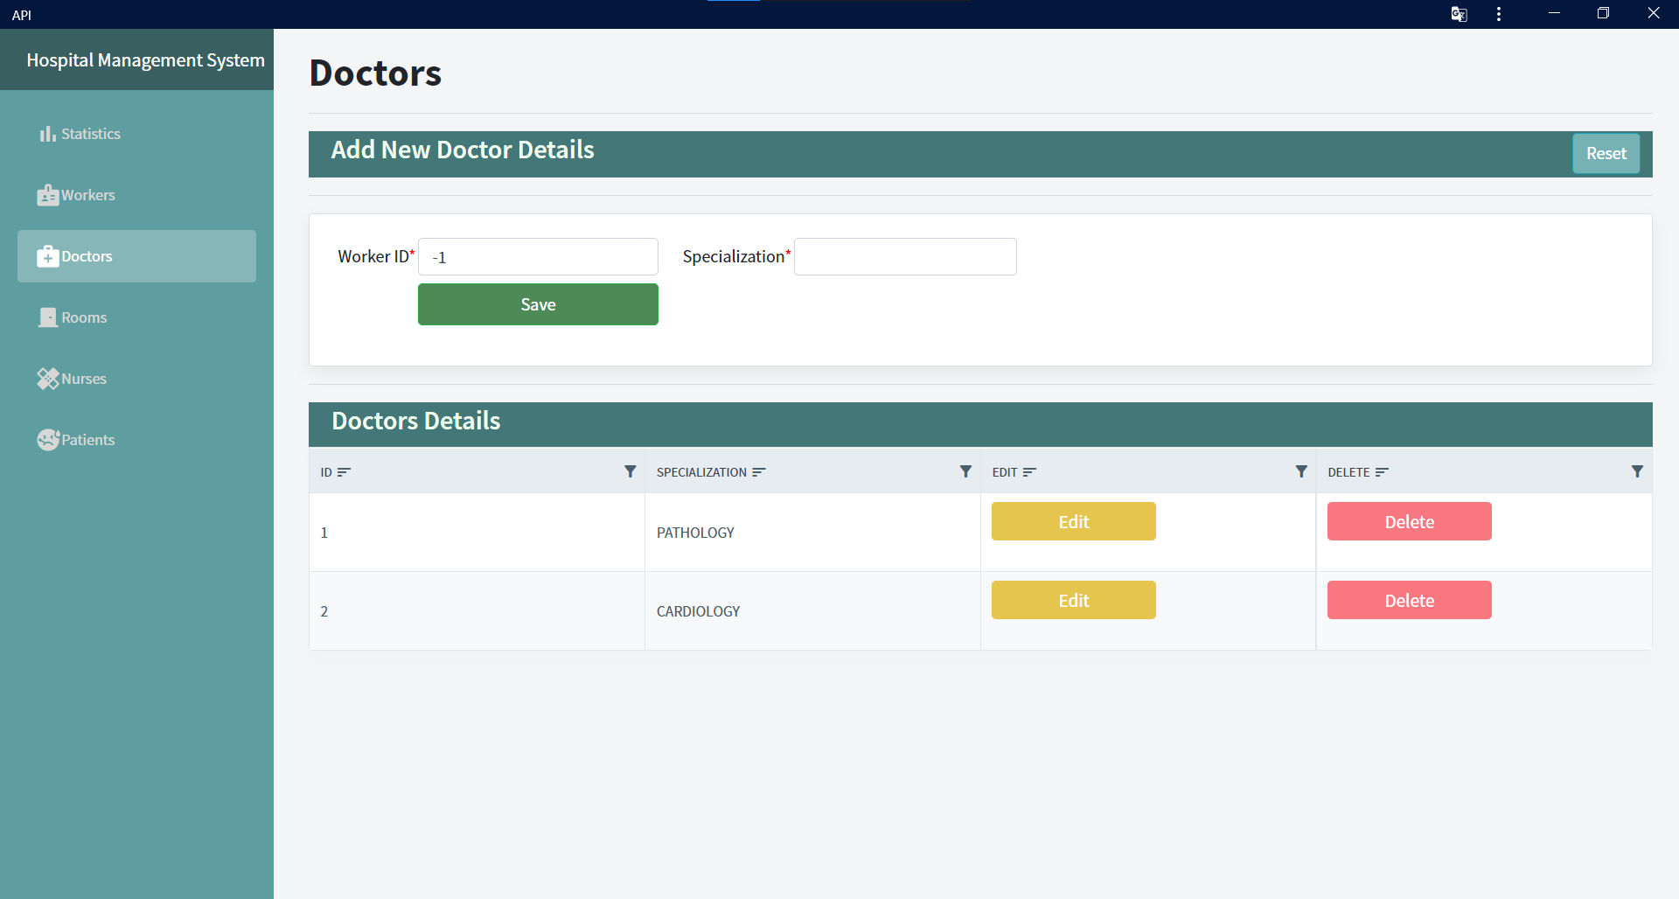Click the Nurses bandage icon
The width and height of the screenshot is (1679, 899).
pos(47,379)
